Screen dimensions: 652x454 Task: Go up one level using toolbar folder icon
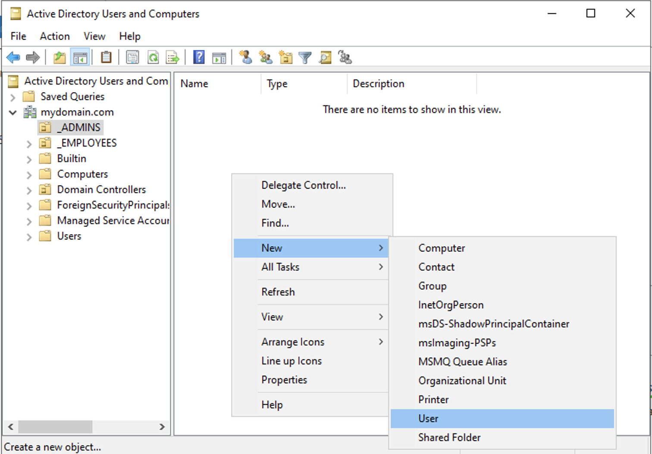click(60, 57)
